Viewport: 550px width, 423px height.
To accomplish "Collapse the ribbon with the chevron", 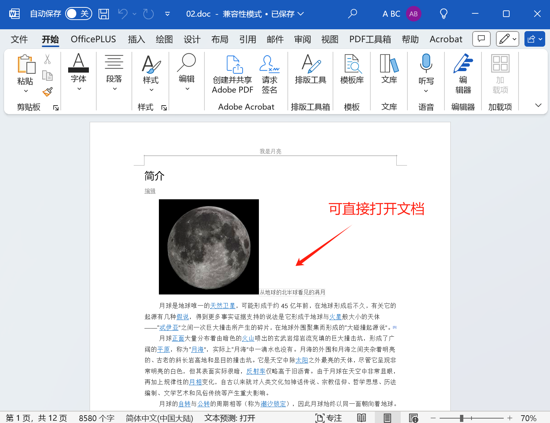I will (538, 105).
